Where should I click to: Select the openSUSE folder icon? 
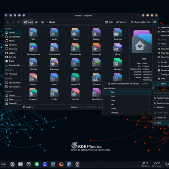(76, 78)
